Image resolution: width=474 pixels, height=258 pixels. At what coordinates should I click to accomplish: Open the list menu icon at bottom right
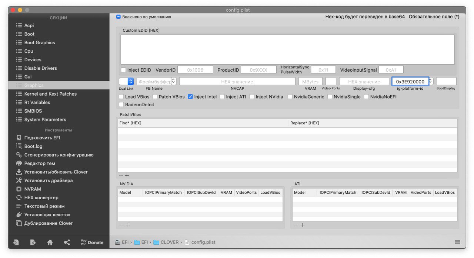pos(458,242)
